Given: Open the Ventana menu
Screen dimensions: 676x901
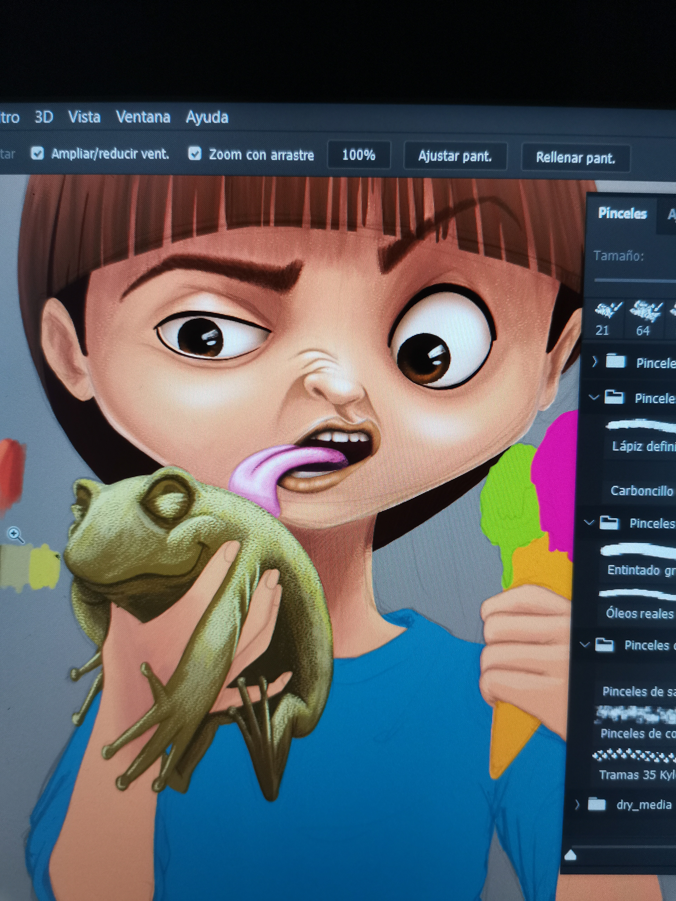Looking at the screenshot, I should point(143,117).
